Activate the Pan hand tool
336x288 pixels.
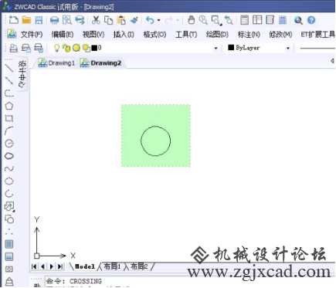click(x=191, y=20)
